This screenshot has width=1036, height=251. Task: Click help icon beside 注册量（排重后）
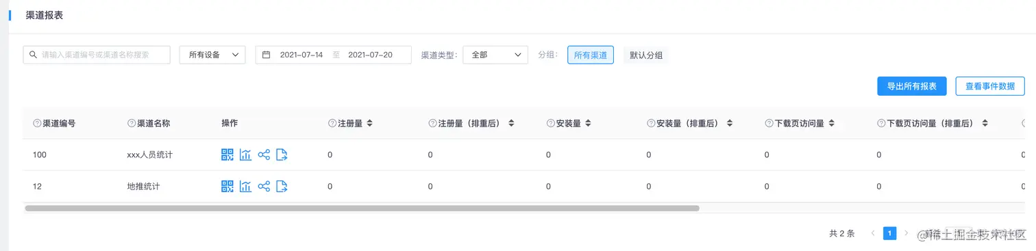pos(432,124)
